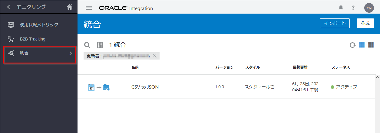The image size is (380, 133).
Task: Refresh the integrations list
Action: (x=352, y=45)
